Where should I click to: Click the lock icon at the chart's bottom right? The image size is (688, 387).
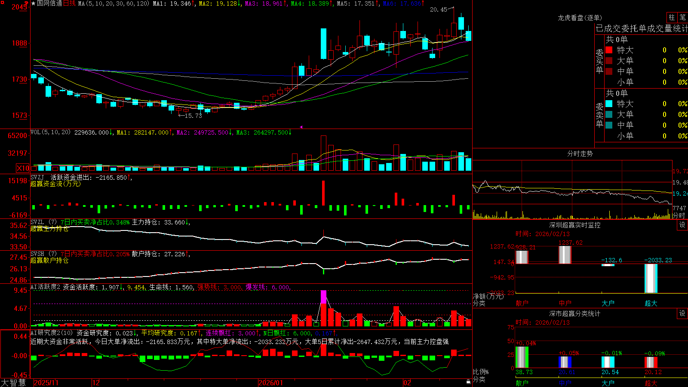468,381
